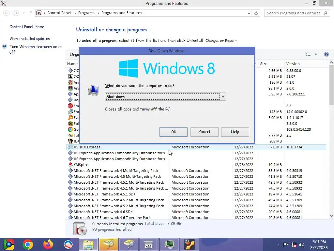Focus the Search Programs and Features box
Screen dimensions: 334x251
coord(294,13)
